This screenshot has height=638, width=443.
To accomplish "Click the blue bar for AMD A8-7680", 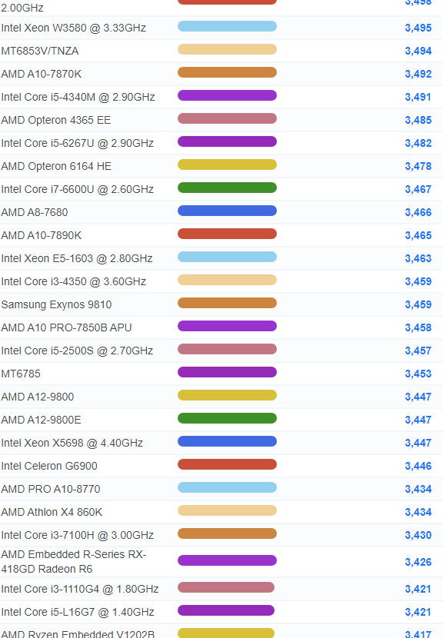I will pyautogui.click(x=227, y=211).
